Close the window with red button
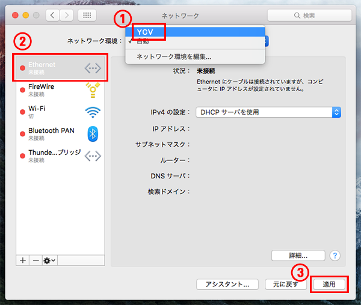 15,16
